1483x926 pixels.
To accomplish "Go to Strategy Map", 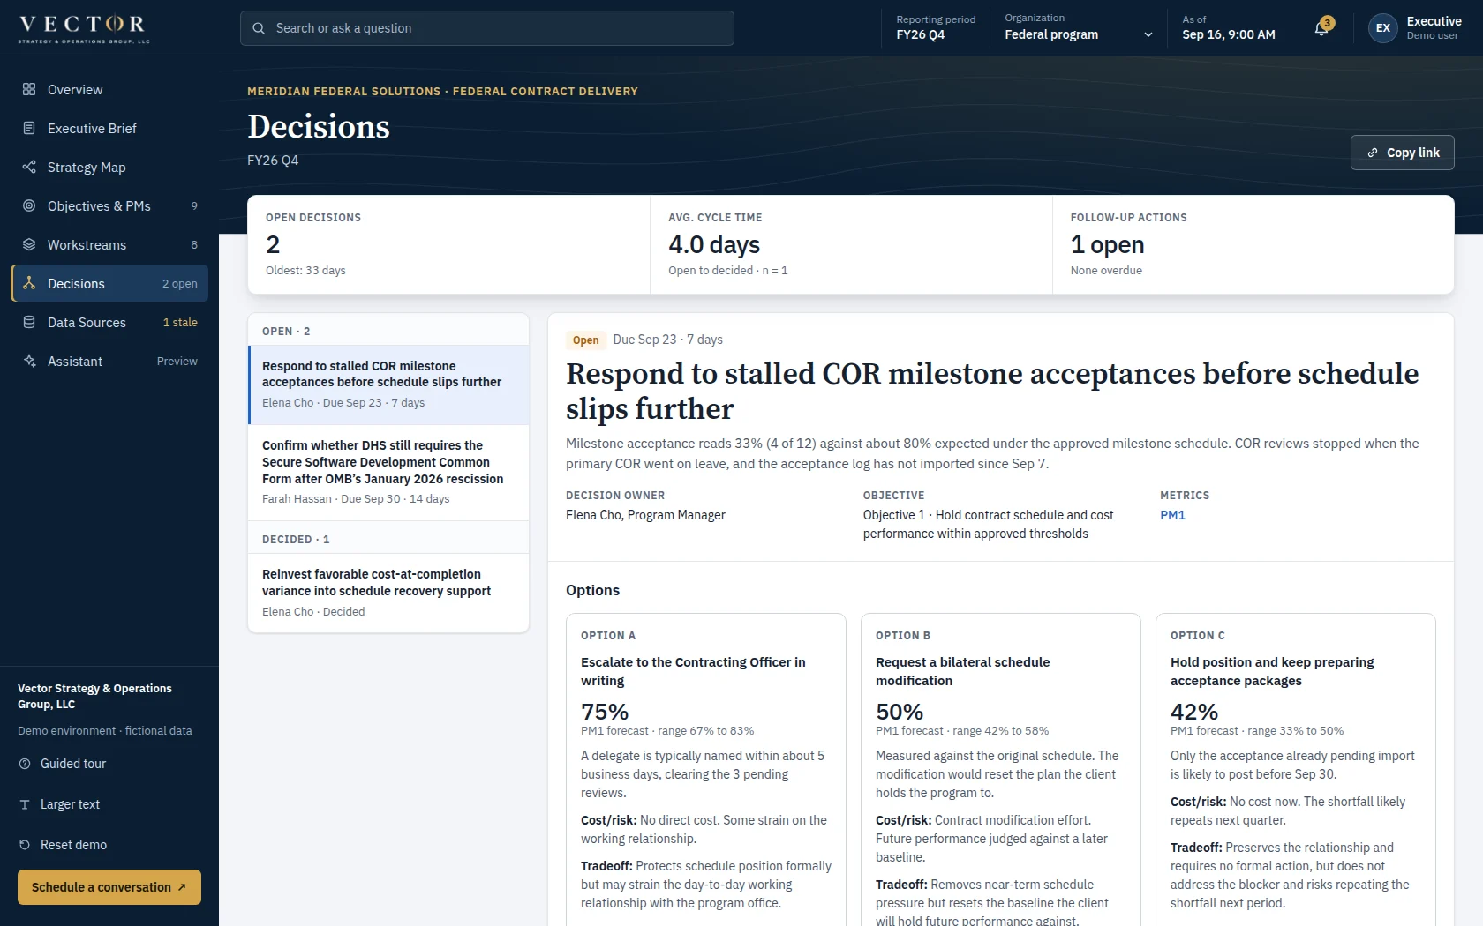I will pyautogui.click(x=109, y=167).
